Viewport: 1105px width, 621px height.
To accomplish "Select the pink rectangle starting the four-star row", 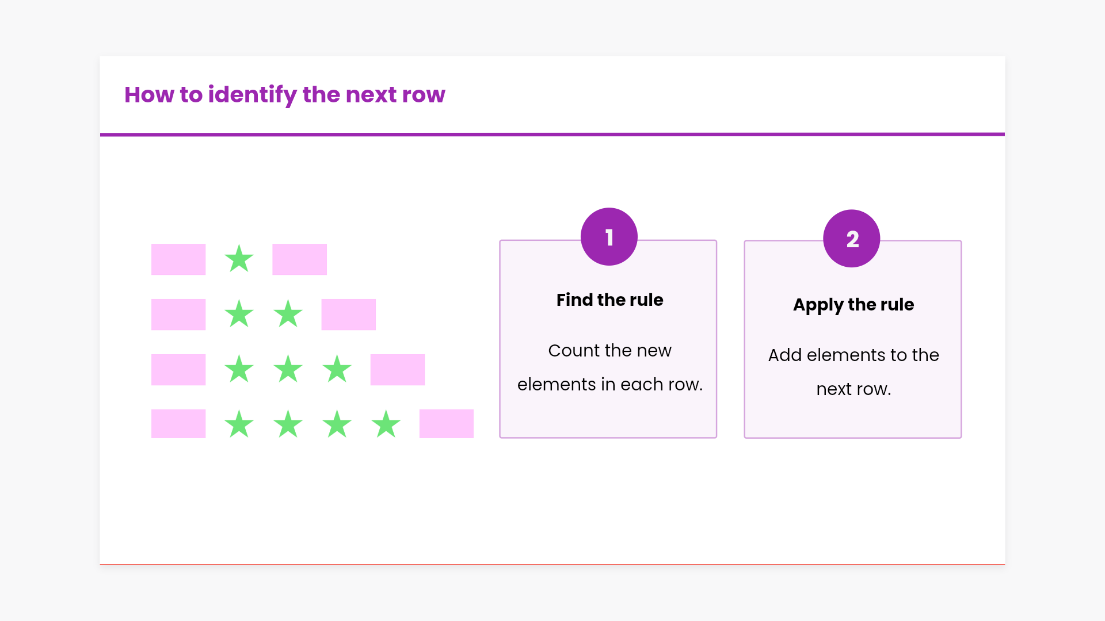I will pos(178,424).
